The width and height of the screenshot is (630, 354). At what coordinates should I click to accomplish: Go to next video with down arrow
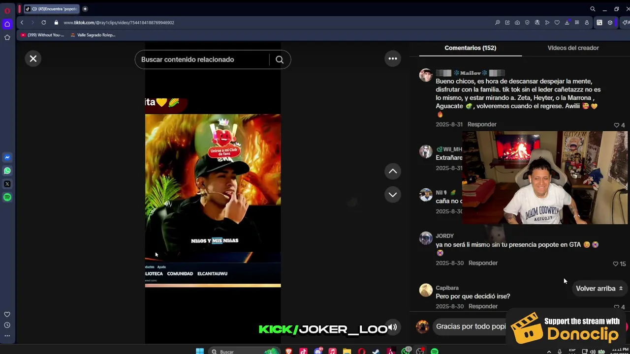(393, 195)
